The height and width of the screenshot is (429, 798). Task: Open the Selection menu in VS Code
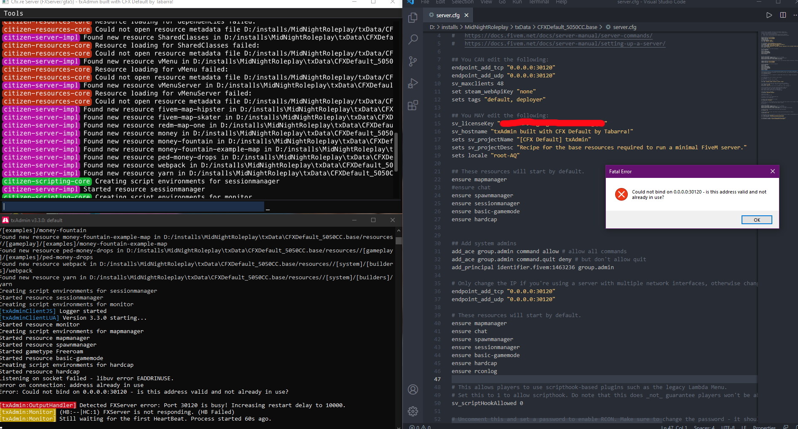coord(463,2)
